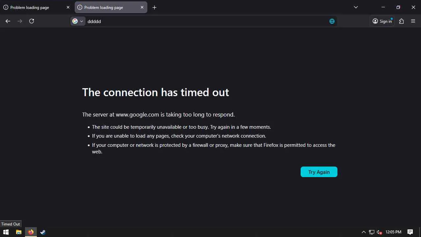
Task: Expand the Google search engine dropdown
Action: pos(78,21)
